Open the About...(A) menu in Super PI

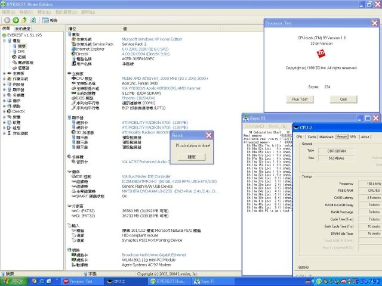coord(277,126)
